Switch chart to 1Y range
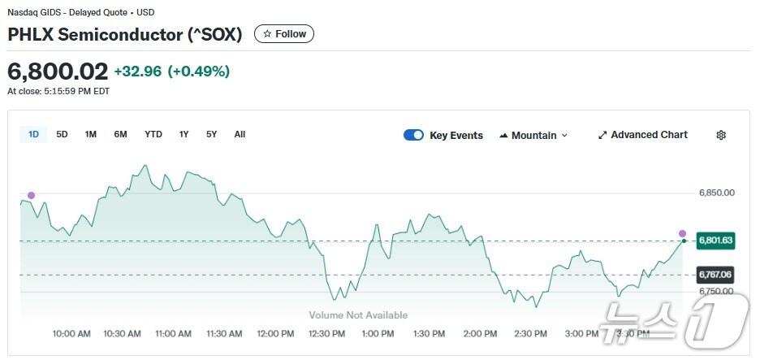 [x=184, y=134]
